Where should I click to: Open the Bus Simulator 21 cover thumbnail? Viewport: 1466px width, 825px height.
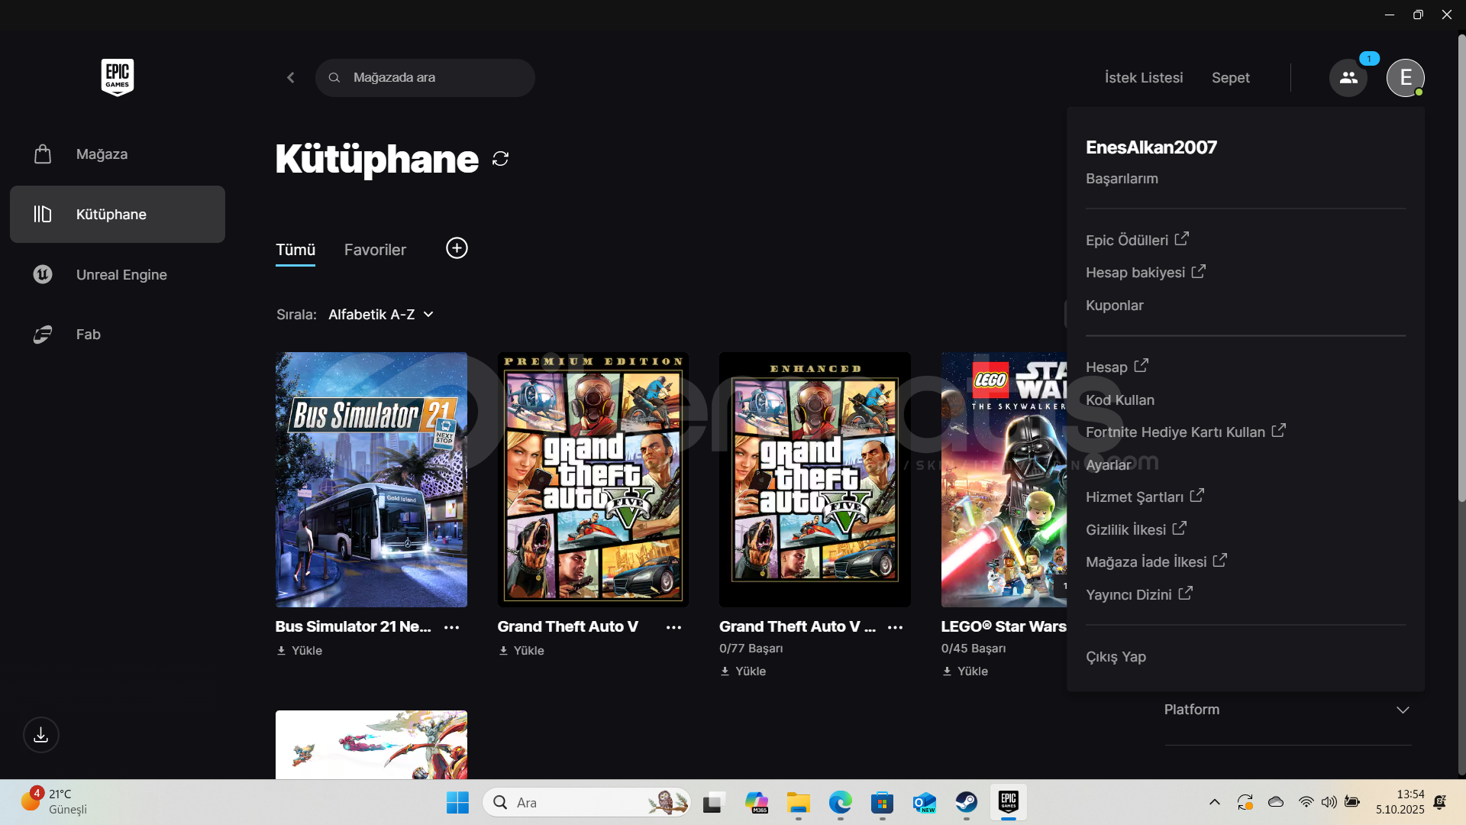pos(371,480)
